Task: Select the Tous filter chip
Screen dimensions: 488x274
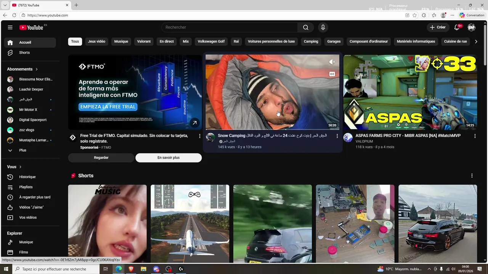Action: tap(75, 41)
